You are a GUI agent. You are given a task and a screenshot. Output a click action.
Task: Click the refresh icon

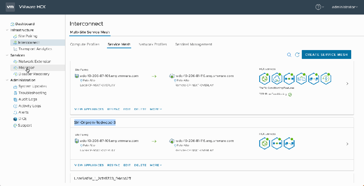pos(297,55)
